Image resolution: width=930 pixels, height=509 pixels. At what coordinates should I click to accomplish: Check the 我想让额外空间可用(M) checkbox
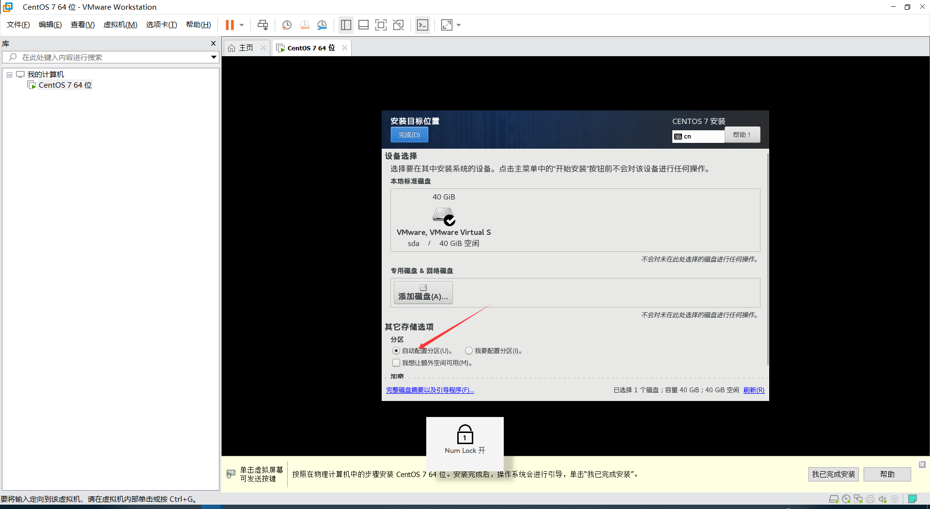pos(396,363)
